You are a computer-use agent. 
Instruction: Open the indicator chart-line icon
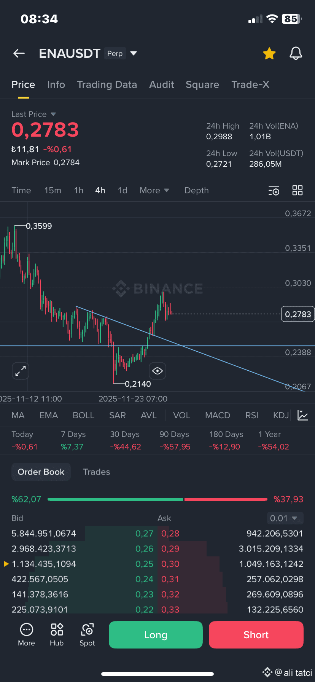pos(303,415)
